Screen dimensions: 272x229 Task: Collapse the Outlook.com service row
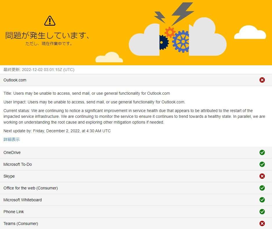pyautogui.click(x=136, y=80)
